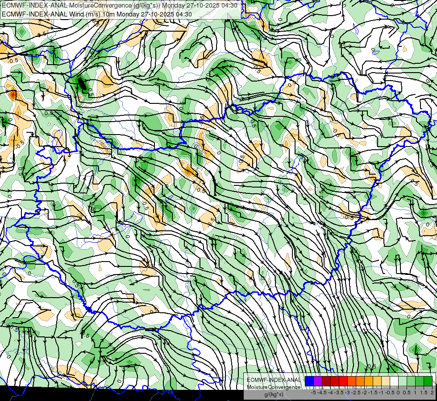Click the 'Wind (m/s) 10m' title line

(x=97, y=14)
